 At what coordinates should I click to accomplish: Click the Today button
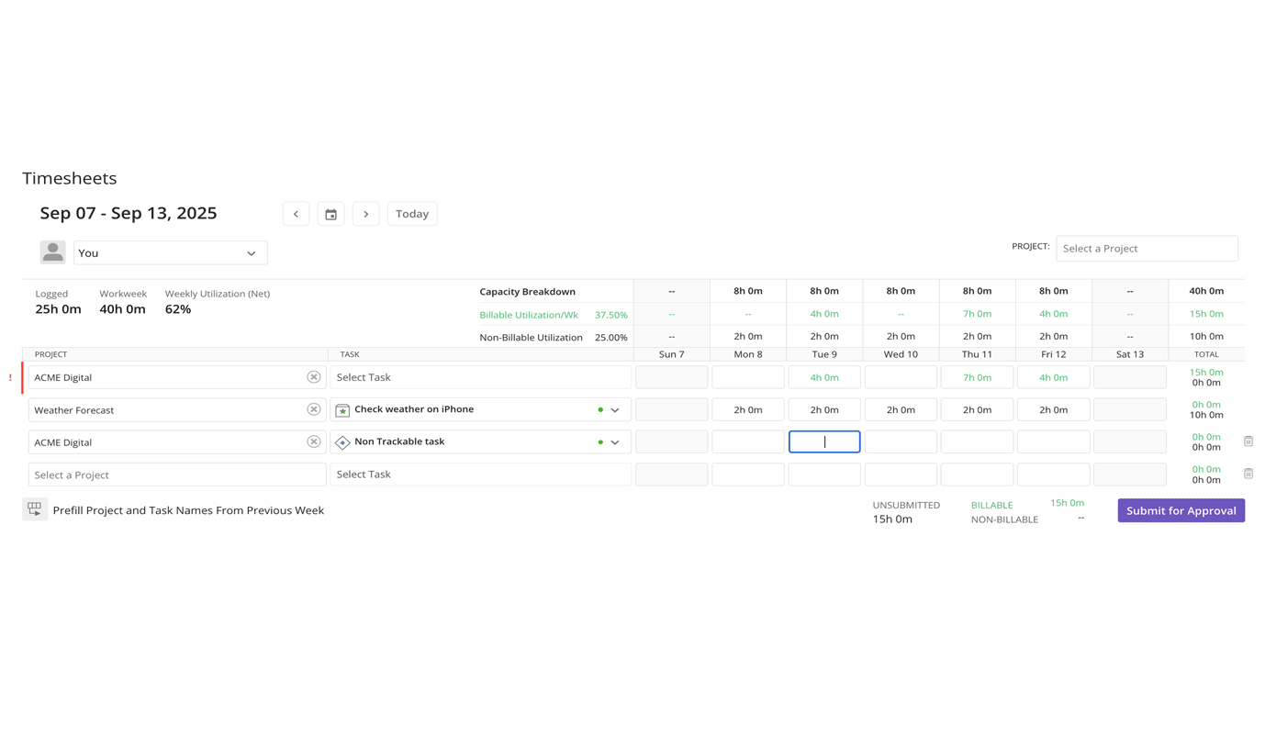[x=411, y=214]
